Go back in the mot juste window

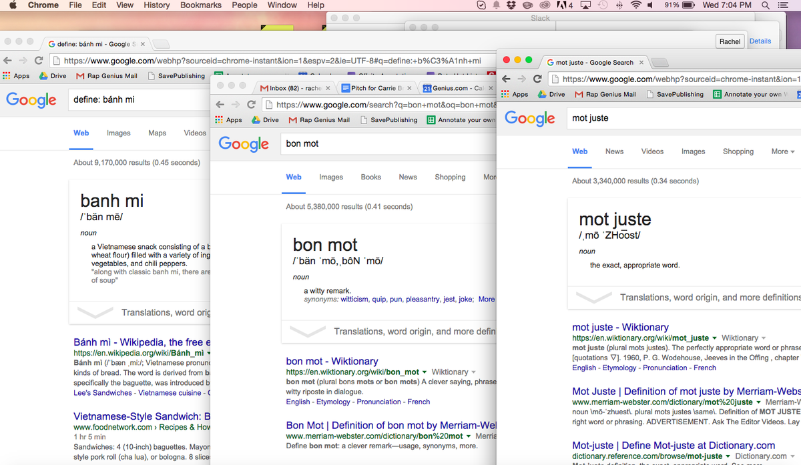(507, 79)
